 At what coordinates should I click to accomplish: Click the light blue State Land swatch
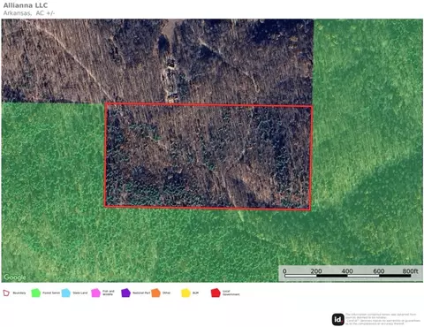(x=66, y=293)
